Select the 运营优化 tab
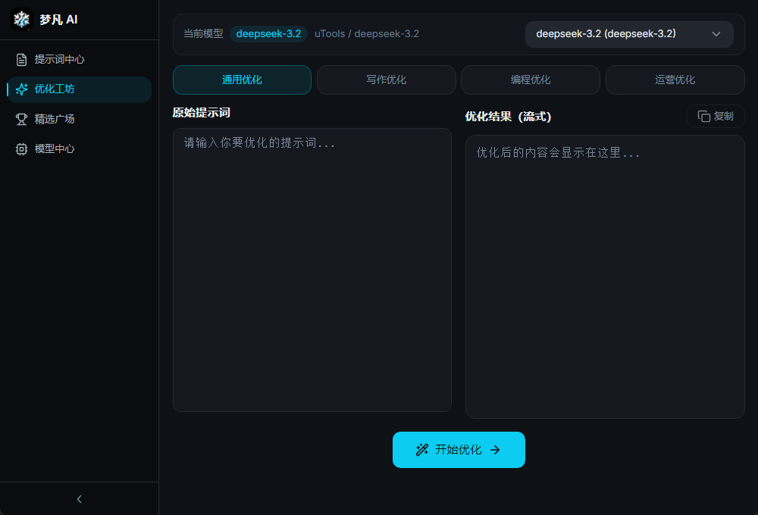Viewport: 758px width, 515px height. pyautogui.click(x=675, y=80)
